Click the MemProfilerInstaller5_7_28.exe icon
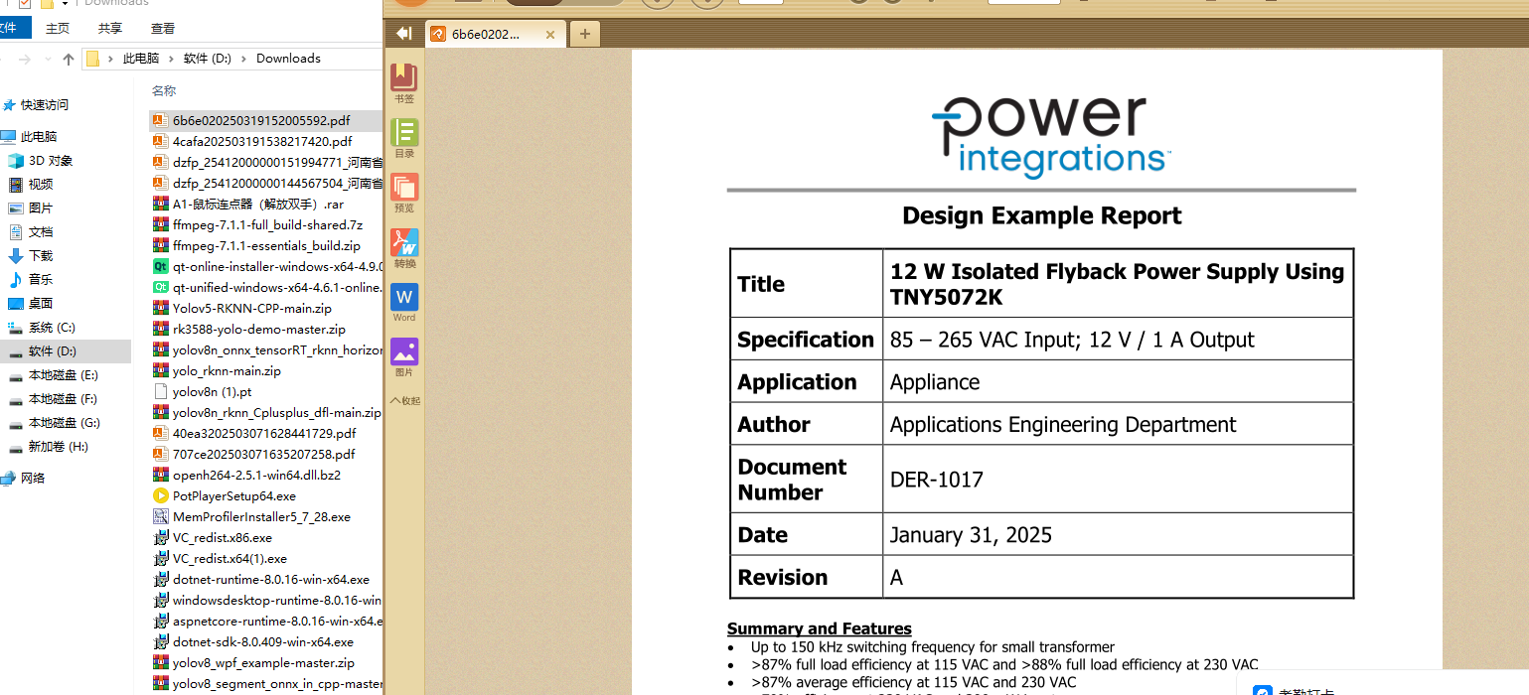Image resolution: width=1529 pixels, height=695 pixels. point(160,517)
